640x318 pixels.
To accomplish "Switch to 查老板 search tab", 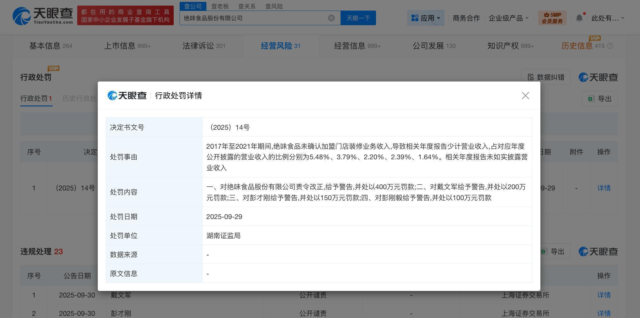I will 220,6.
